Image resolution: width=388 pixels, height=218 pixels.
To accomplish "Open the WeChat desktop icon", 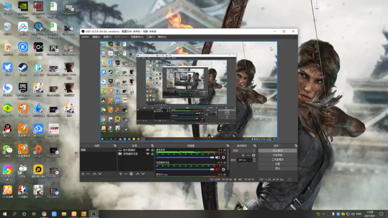I will [8, 151].
